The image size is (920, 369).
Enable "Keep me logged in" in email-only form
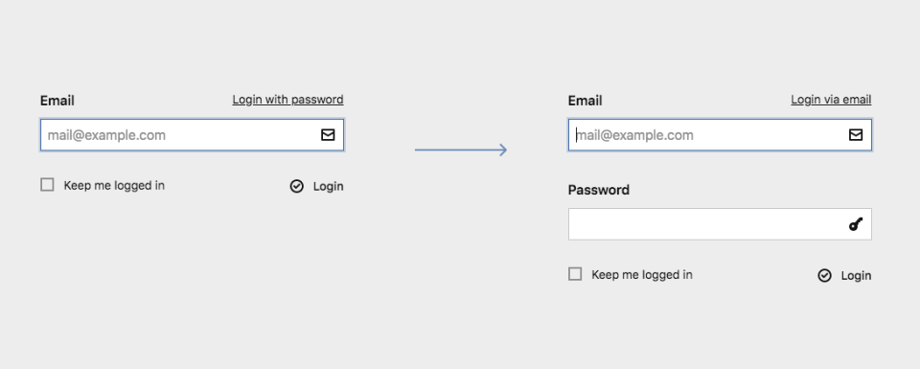click(x=47, y=185)
